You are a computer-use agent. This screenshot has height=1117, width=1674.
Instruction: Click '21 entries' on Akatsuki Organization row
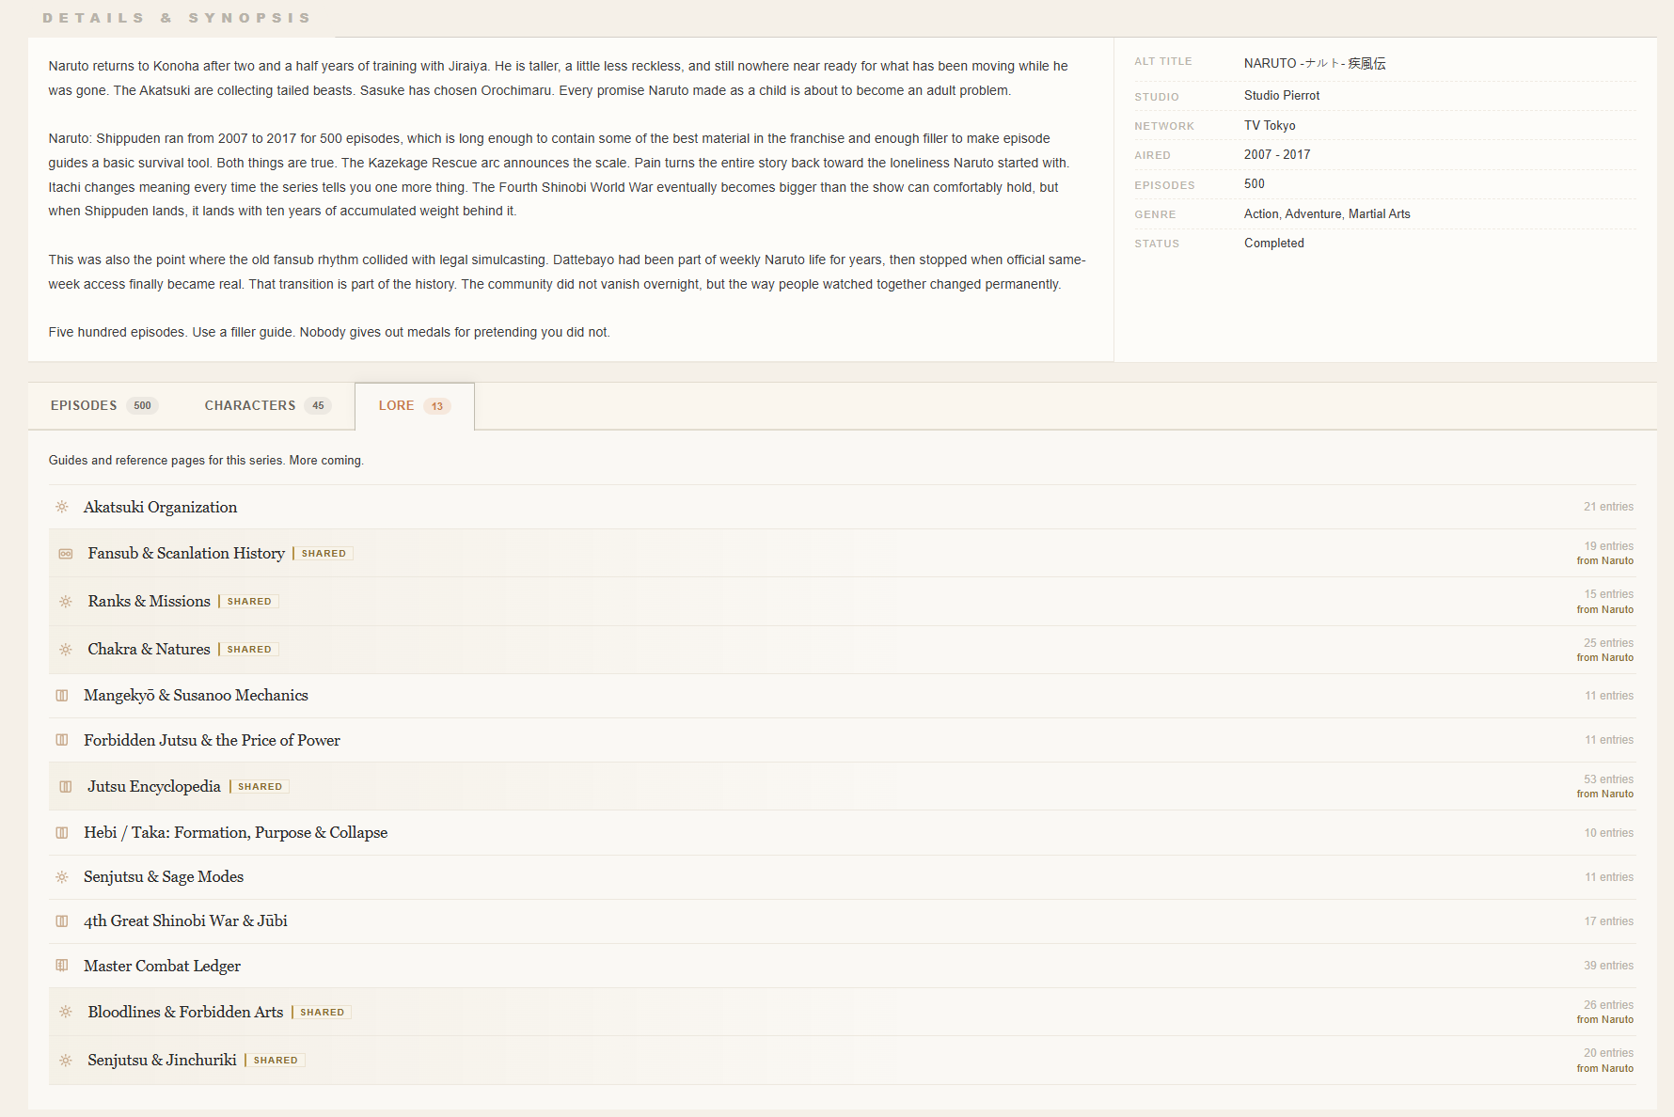coord(1608,507)
